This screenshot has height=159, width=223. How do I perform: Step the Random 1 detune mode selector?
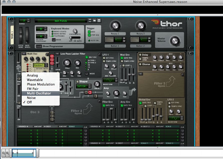pyautogui.click(x=46, y=65)
